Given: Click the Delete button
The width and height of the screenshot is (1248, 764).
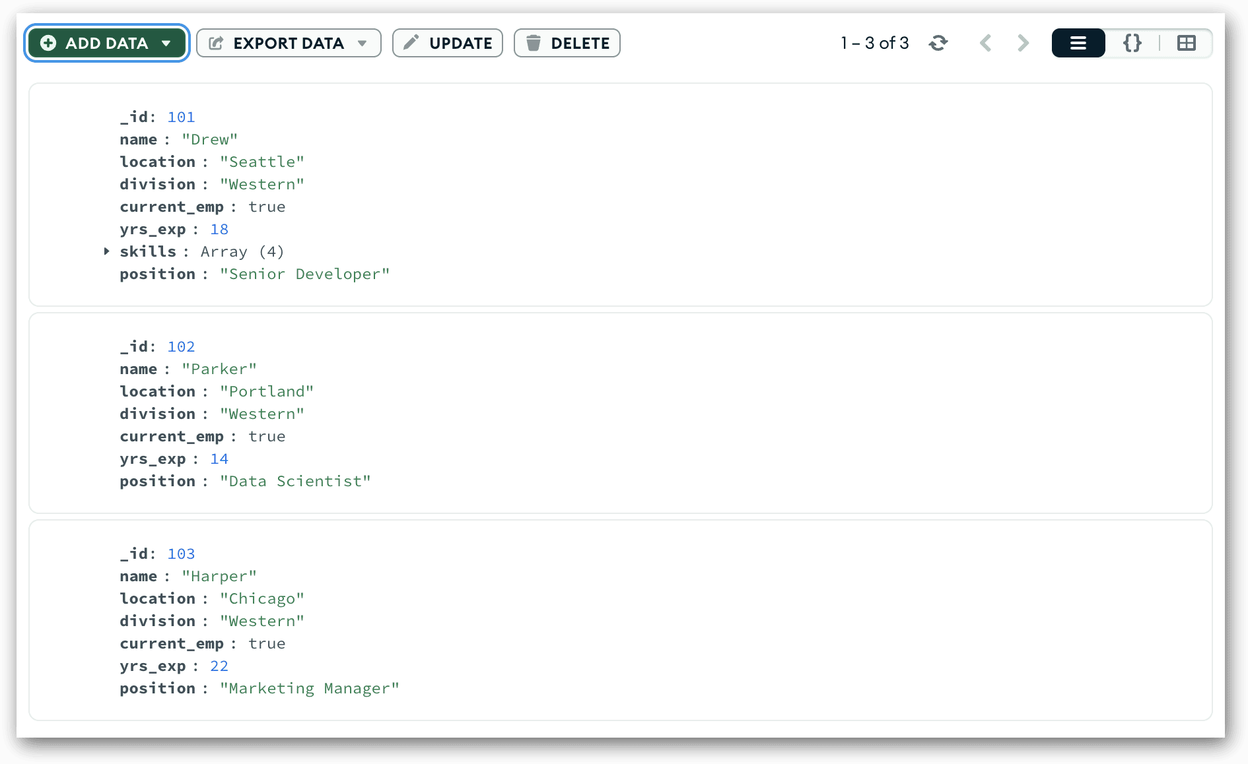Looking at the screenshot, I should (x=567, y=44).
